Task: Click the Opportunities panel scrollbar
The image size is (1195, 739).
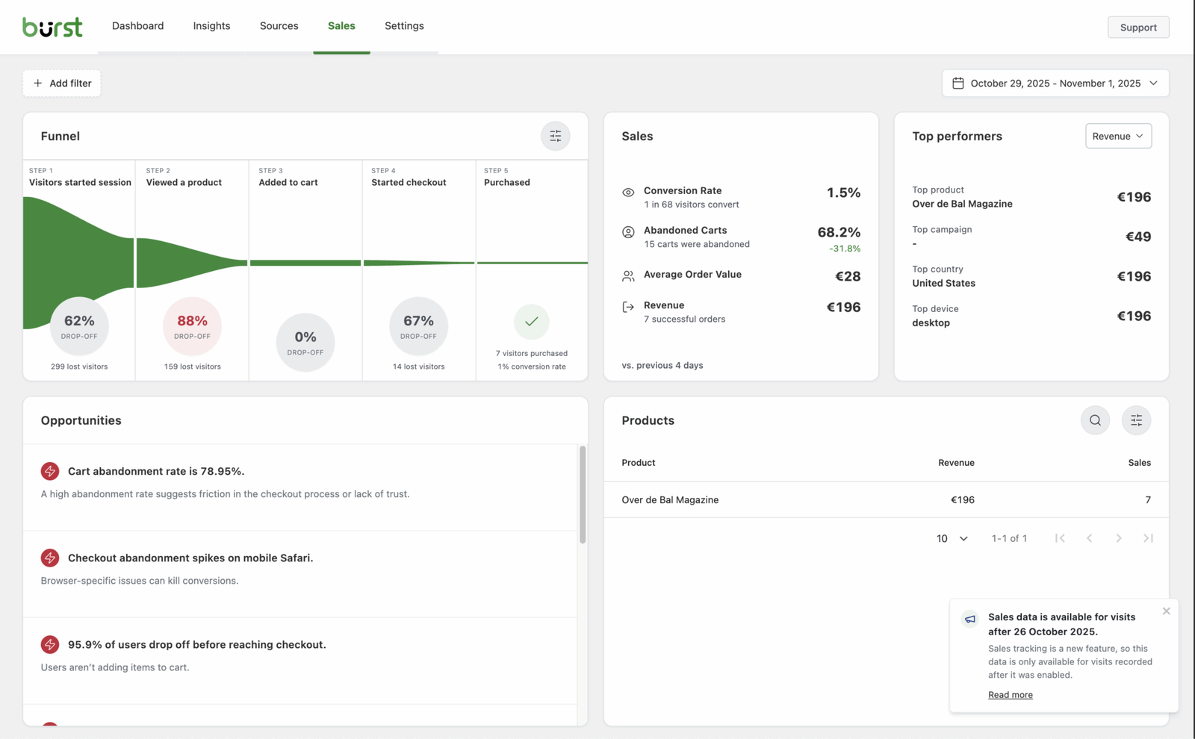Action: point(582,493)
